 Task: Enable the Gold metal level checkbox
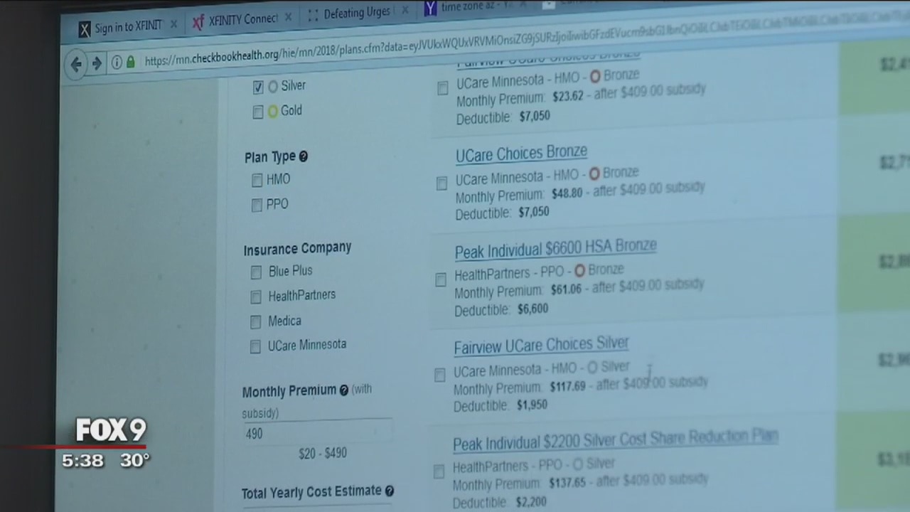[x=258, y=112]
